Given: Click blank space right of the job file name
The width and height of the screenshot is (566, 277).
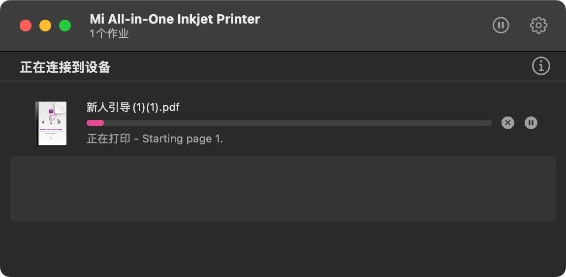Looking at the screenshot, I should tap(335, 107).
